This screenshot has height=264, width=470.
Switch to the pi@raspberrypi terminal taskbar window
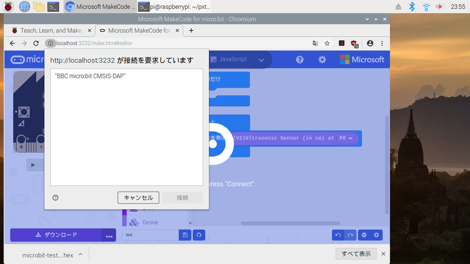(174, 6)
